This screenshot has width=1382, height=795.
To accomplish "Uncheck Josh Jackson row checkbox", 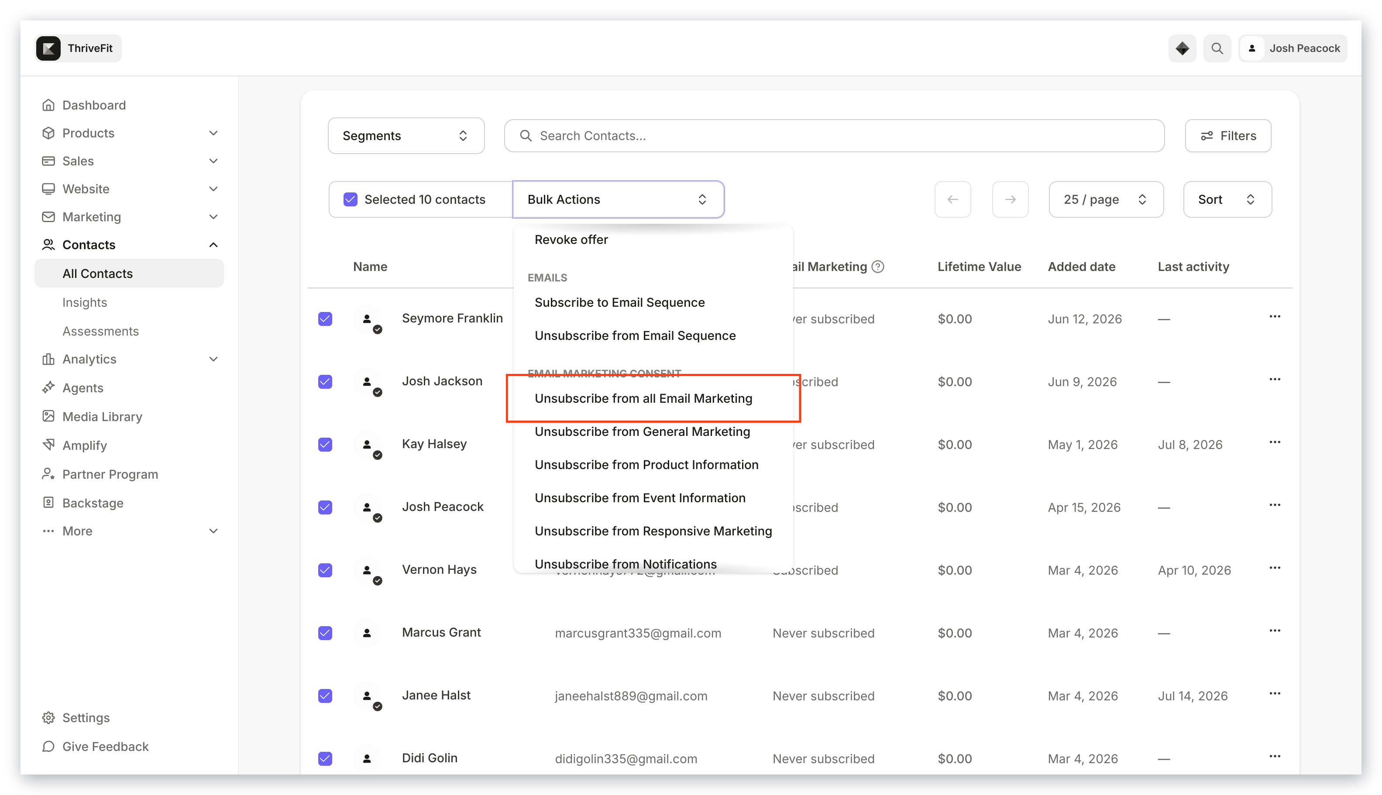I will pos(325,381).
